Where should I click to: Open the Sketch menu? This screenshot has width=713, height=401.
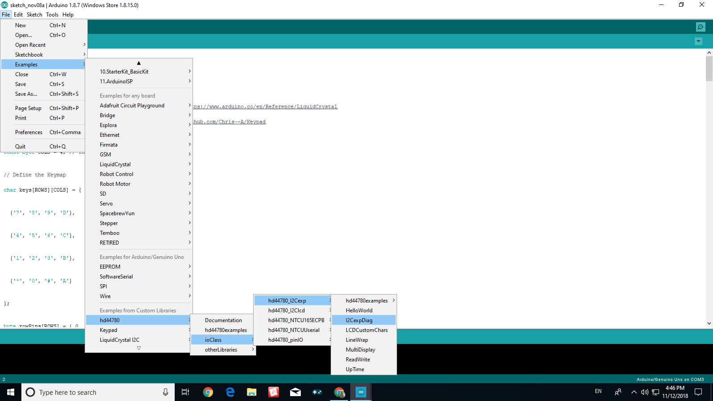coord(34,15)
